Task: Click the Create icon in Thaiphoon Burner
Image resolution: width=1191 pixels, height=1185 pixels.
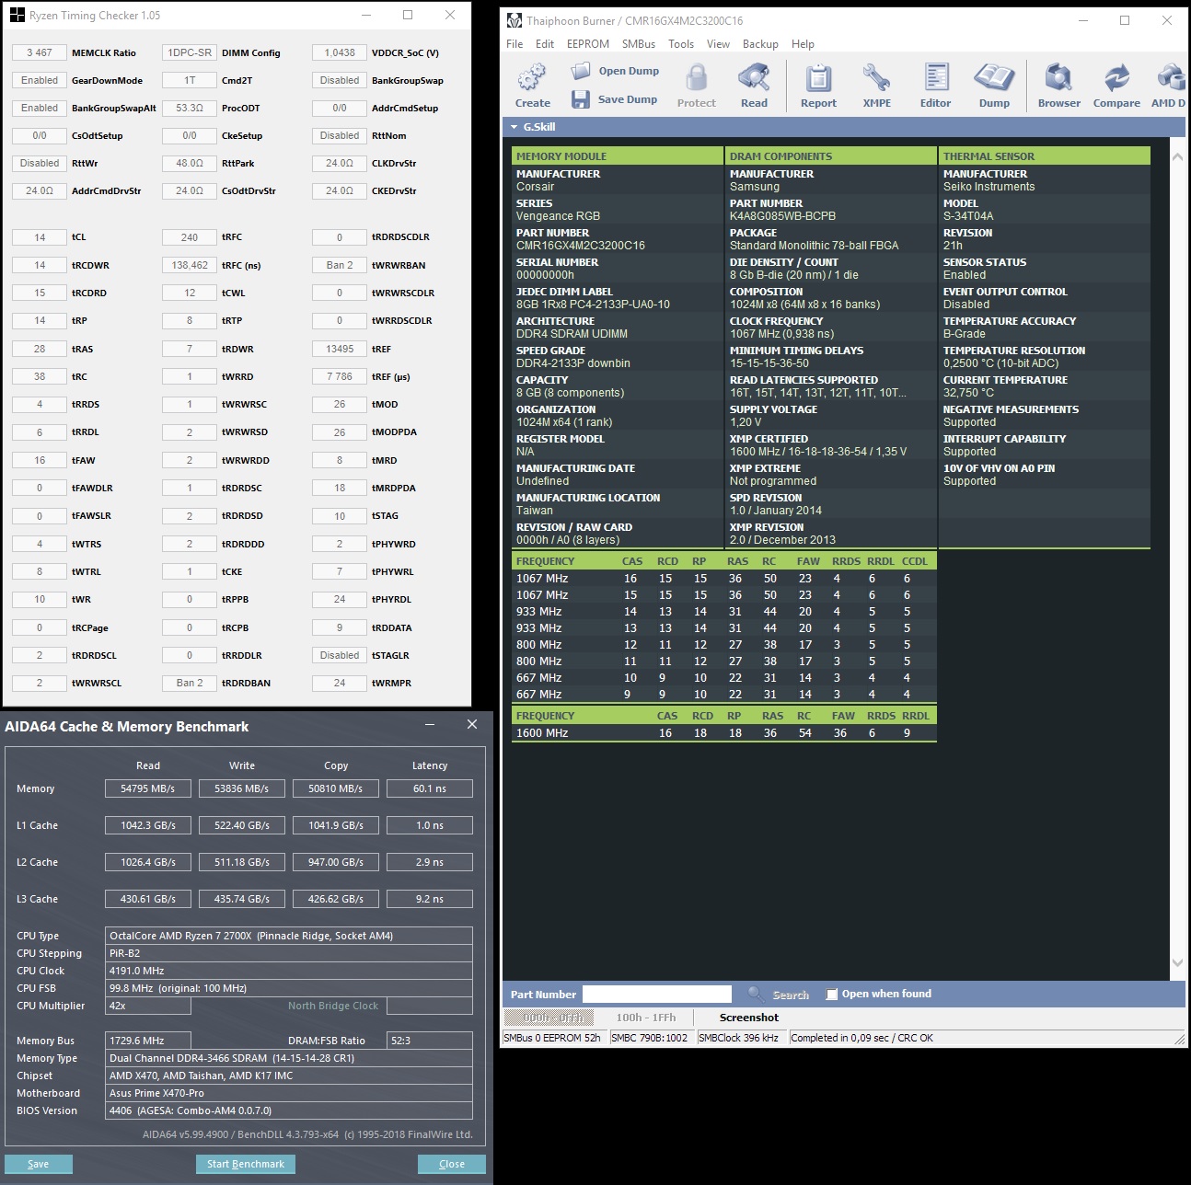Action: 532,86
